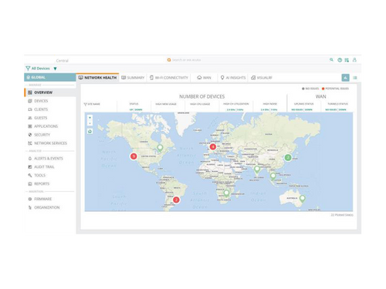
Task: Click the No Issues legend entry
Action: [310, 89]
